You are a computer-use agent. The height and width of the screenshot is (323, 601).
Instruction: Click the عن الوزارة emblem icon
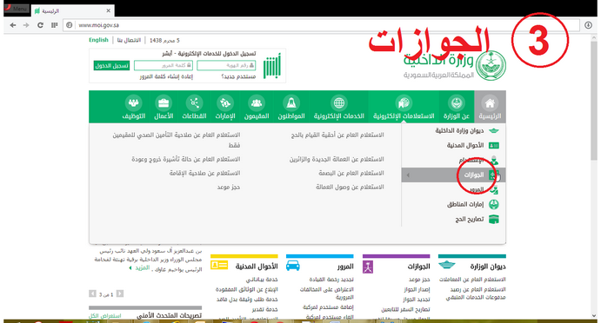click(x=456, y=103)
